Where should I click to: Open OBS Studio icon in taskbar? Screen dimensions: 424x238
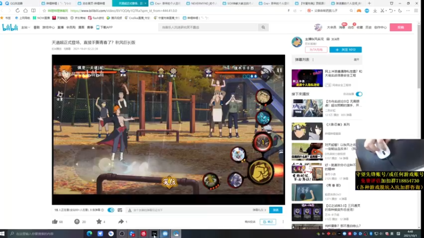[122, 234]
